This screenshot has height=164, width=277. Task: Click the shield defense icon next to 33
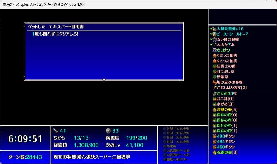(108, 131)
